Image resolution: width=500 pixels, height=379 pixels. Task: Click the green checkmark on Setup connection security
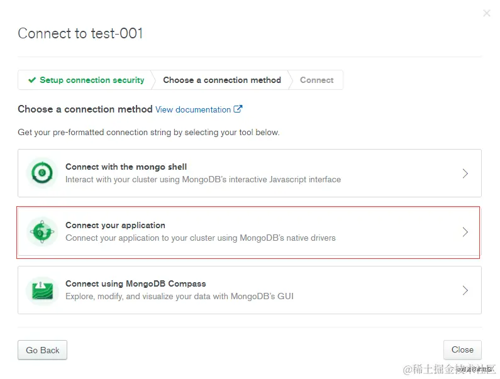[x=32, y=80]
